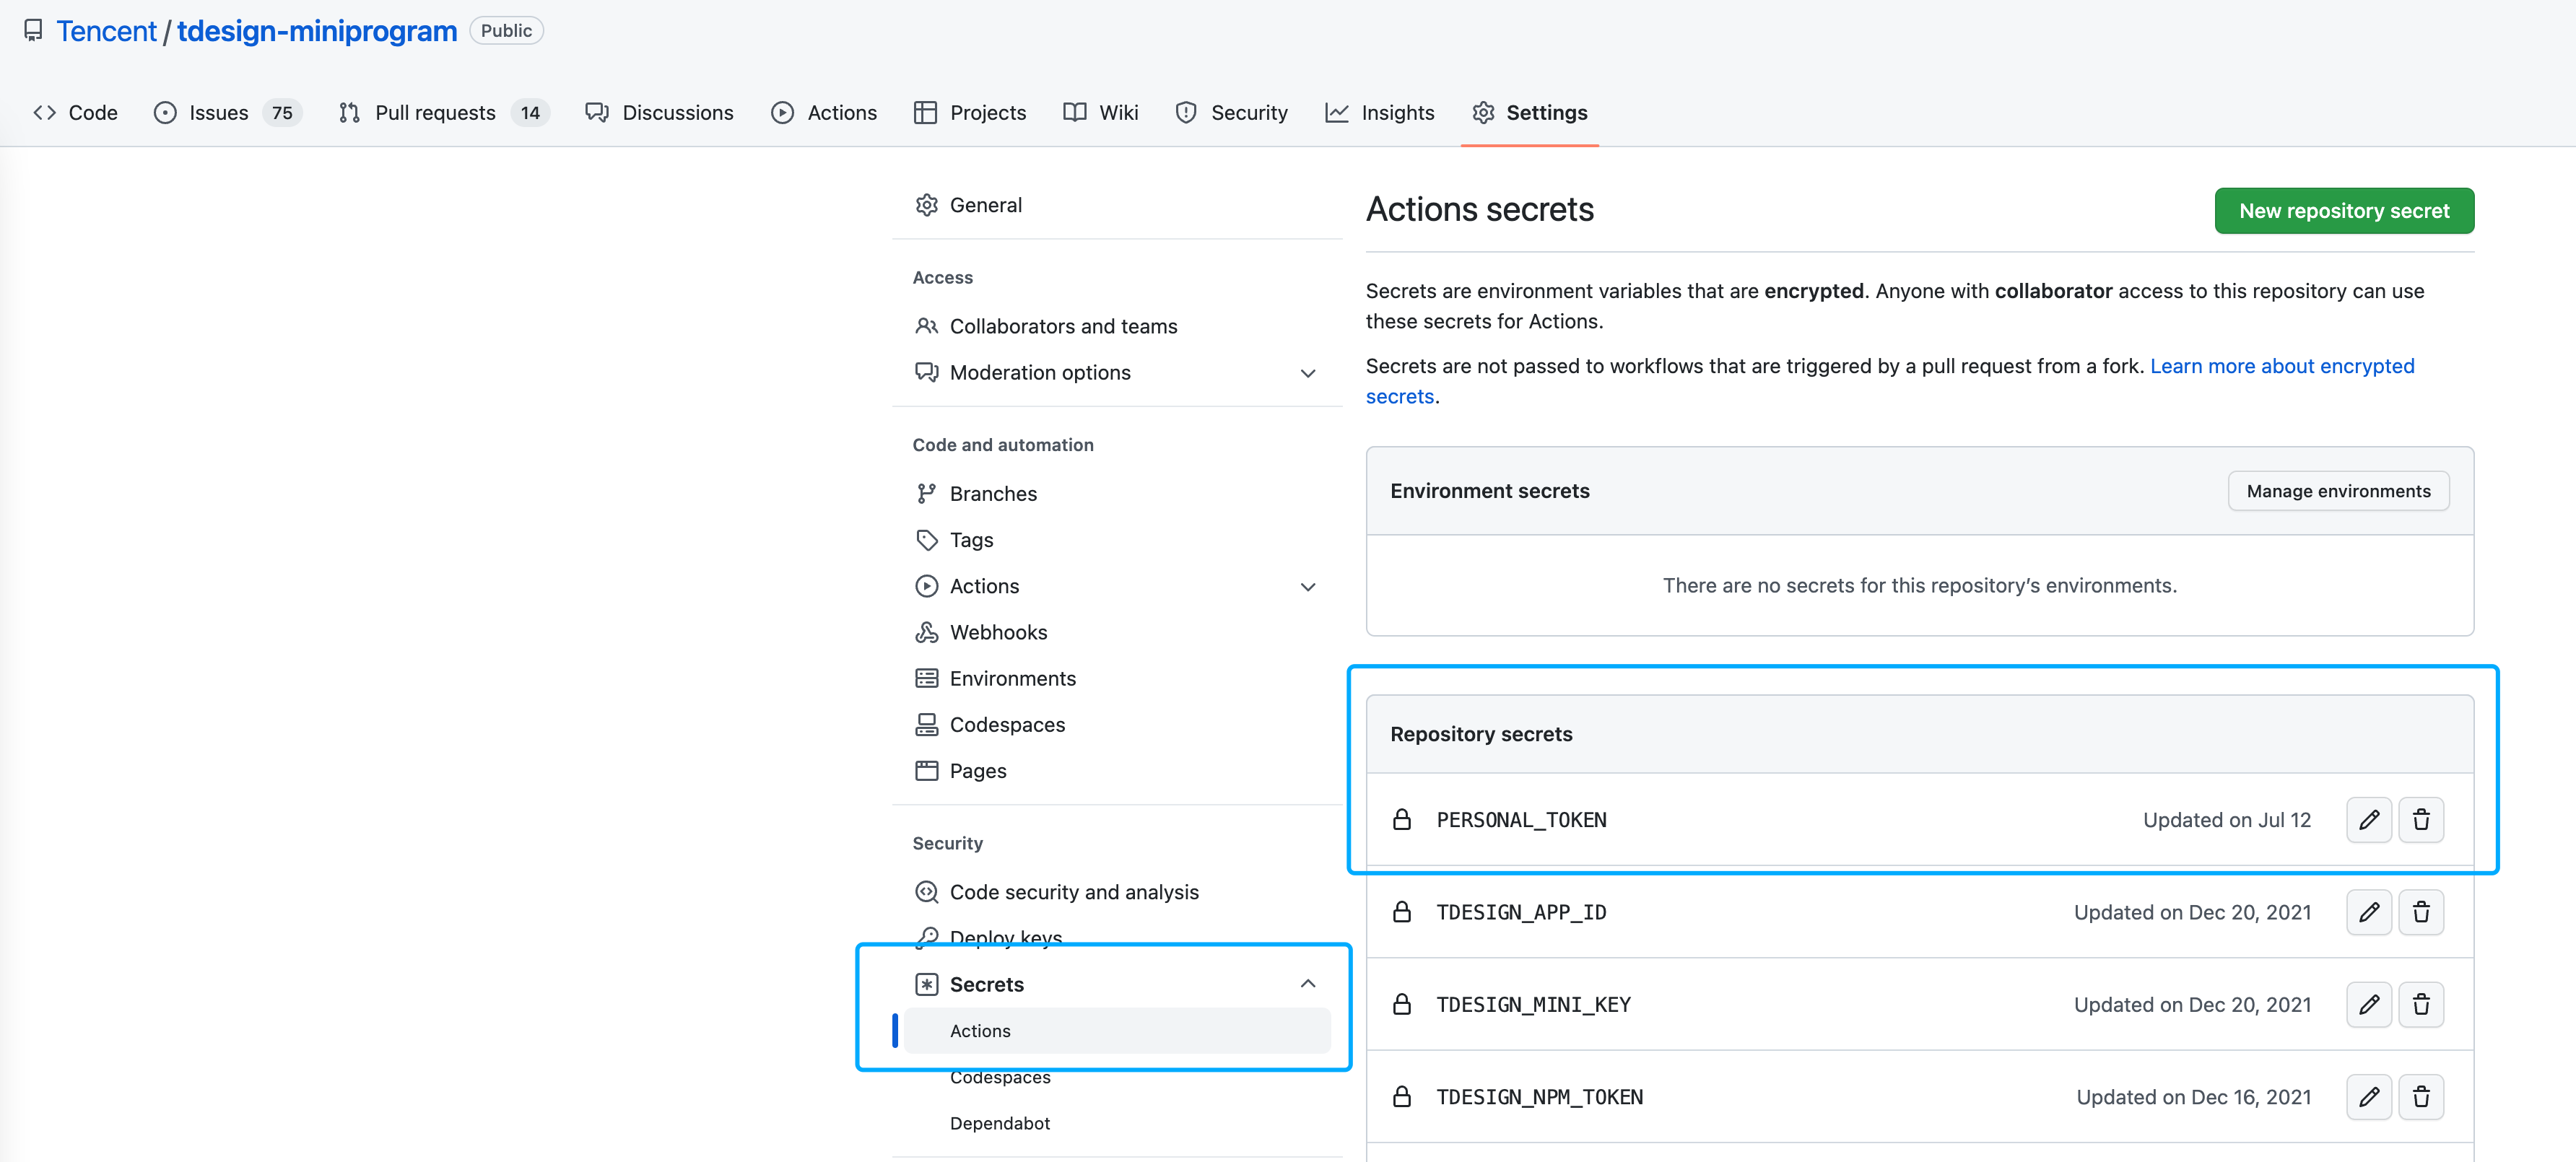Open Collaborators and teams settings
2576x1162 pixels.
1117,327
